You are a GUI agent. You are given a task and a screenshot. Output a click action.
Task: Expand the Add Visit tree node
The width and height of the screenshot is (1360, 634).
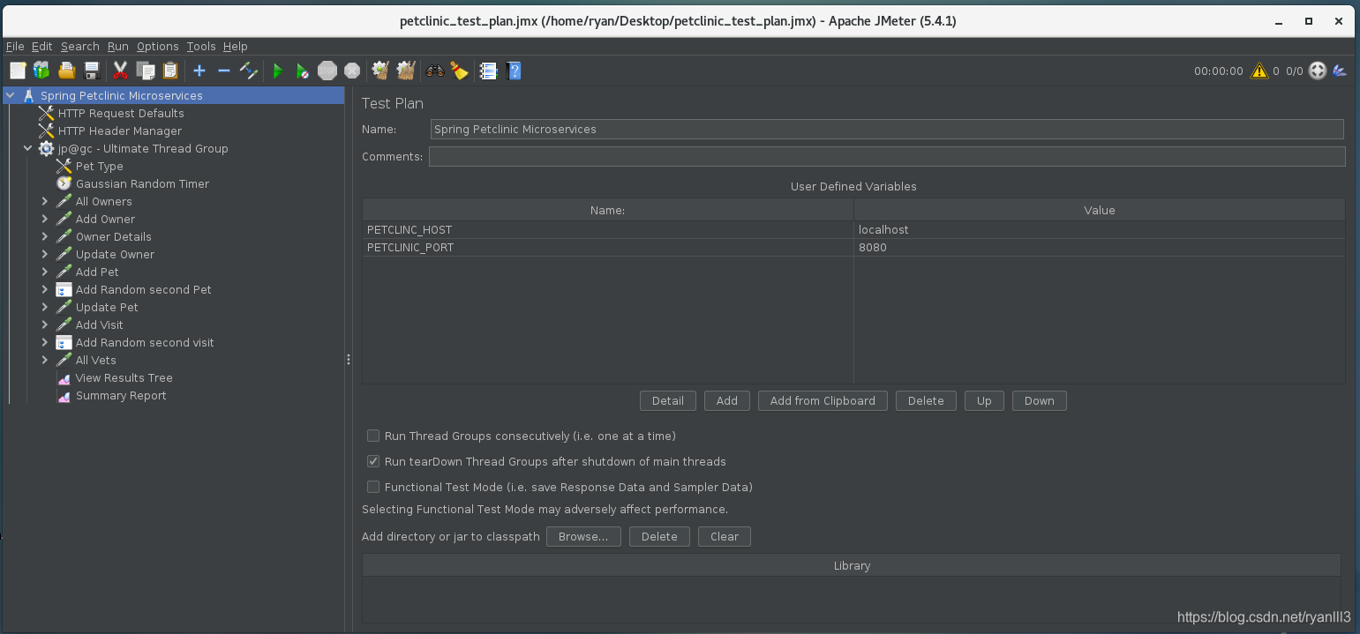pyautogui.click(x=45, y=324)
